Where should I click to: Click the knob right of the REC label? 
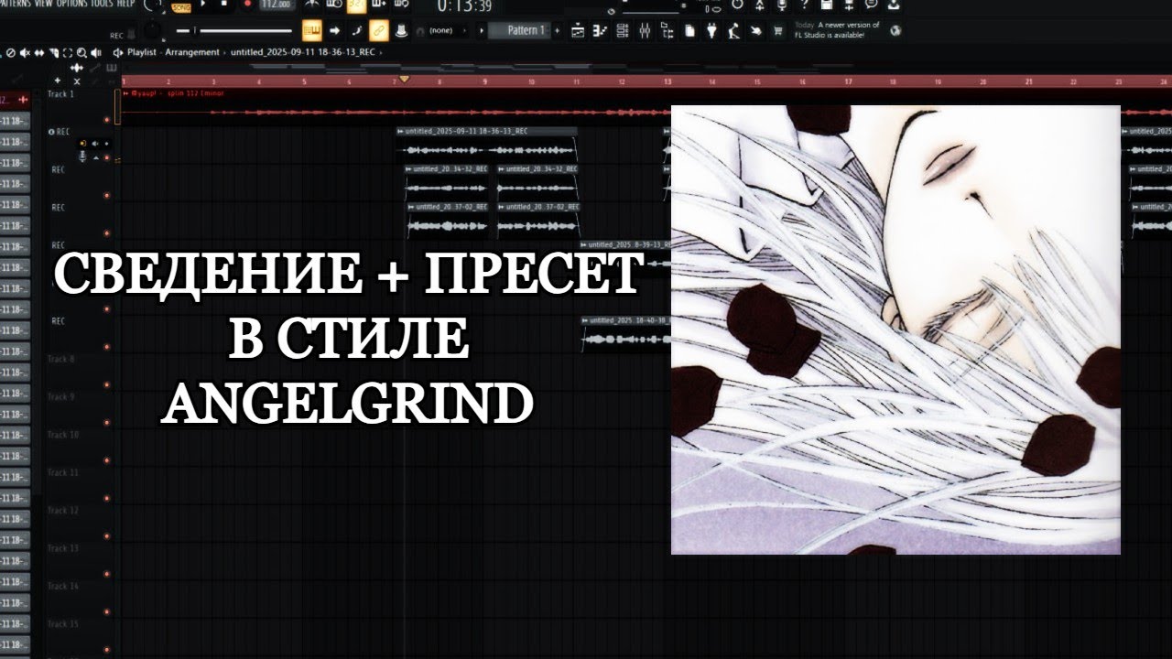pos(152,31)
